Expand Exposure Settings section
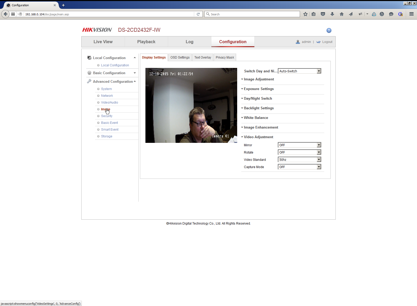The image size is (417, 306). pos(257,89)
